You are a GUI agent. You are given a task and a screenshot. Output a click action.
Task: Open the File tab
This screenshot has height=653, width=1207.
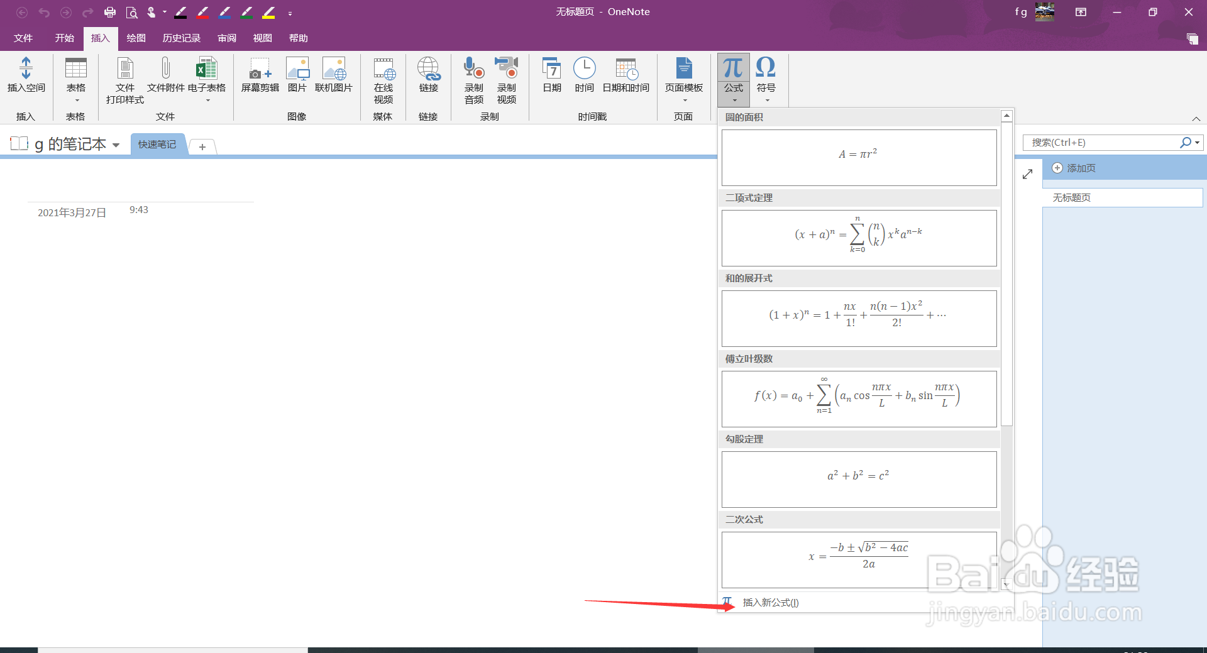(x=23, y=38)
